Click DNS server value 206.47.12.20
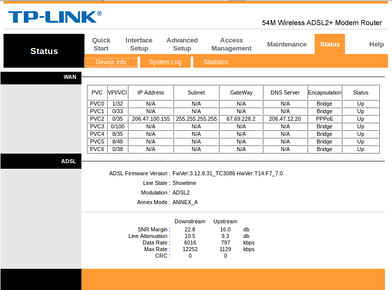 [x=285, y=119]
